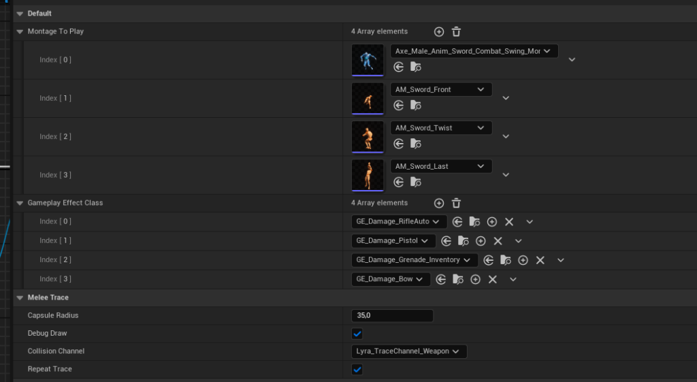Add element to Gameplay Effect Class array

click(x=439, y=204)
